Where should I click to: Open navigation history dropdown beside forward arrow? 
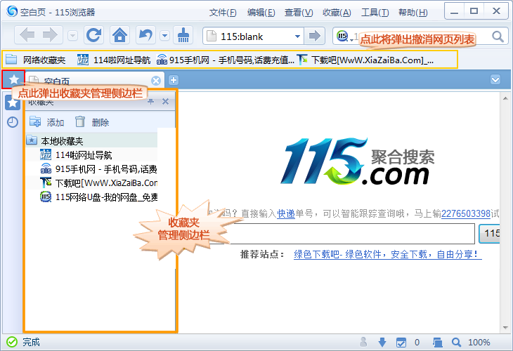tap(72, 35)
